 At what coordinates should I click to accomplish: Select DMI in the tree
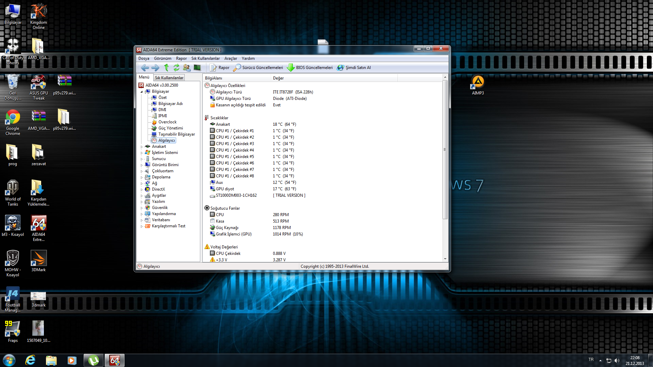point(162,110)
